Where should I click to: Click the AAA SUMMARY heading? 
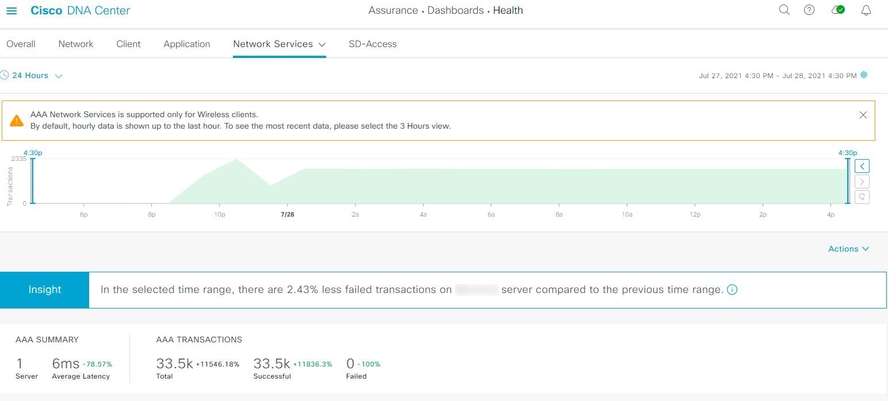click(x=47, y=340)
